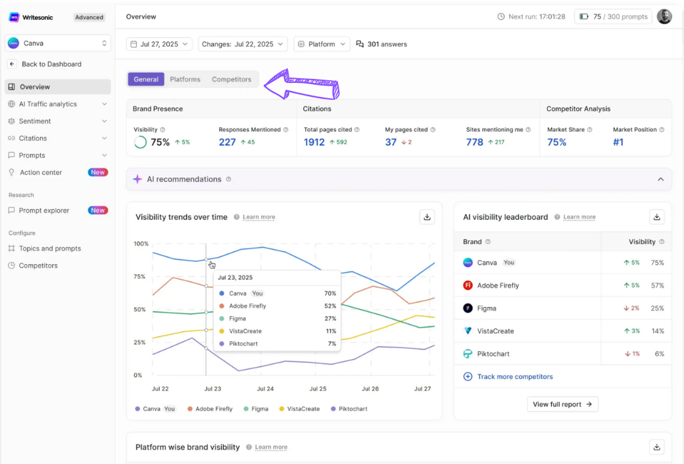The width and height of the screenshot is (684, 464).
Task: Switch to the Platforms tab
Action: click(x=185, y=79)
